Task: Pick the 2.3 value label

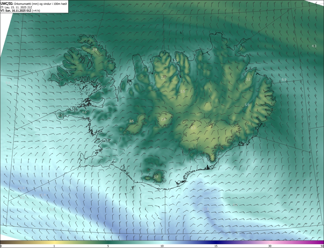Action: point(193,128)
